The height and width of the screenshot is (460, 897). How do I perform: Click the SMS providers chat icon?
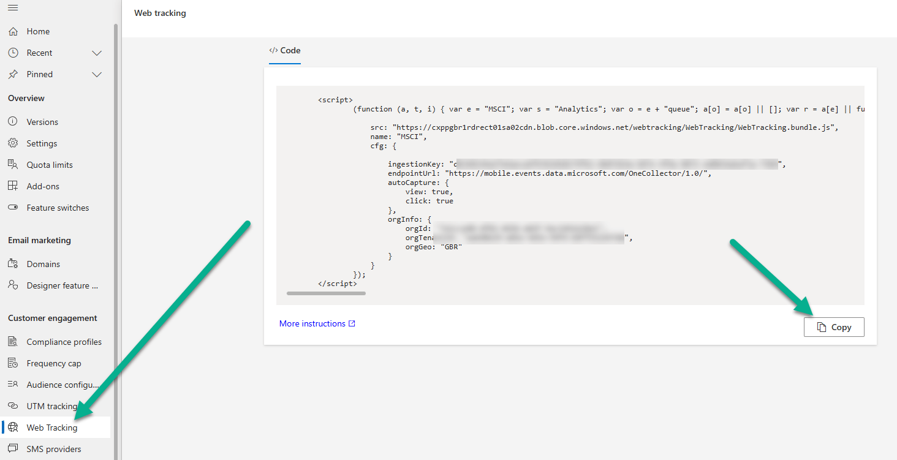[x=13, y=449]
